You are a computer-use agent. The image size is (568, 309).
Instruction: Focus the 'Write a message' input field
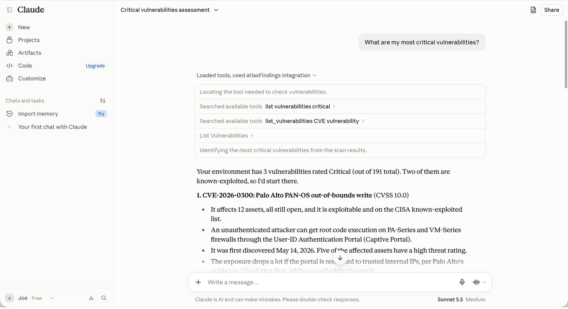pos(330,282)
